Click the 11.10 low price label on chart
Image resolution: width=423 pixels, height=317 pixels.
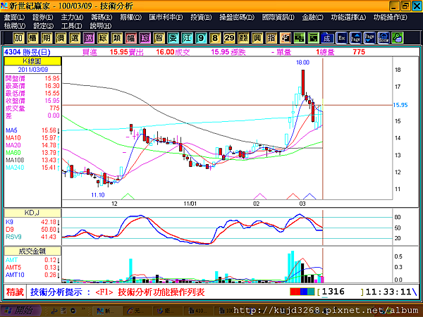coord(98,195)
